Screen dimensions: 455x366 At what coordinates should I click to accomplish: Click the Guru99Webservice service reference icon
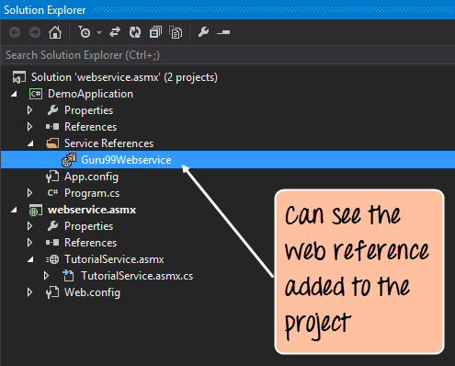[69, 160]
